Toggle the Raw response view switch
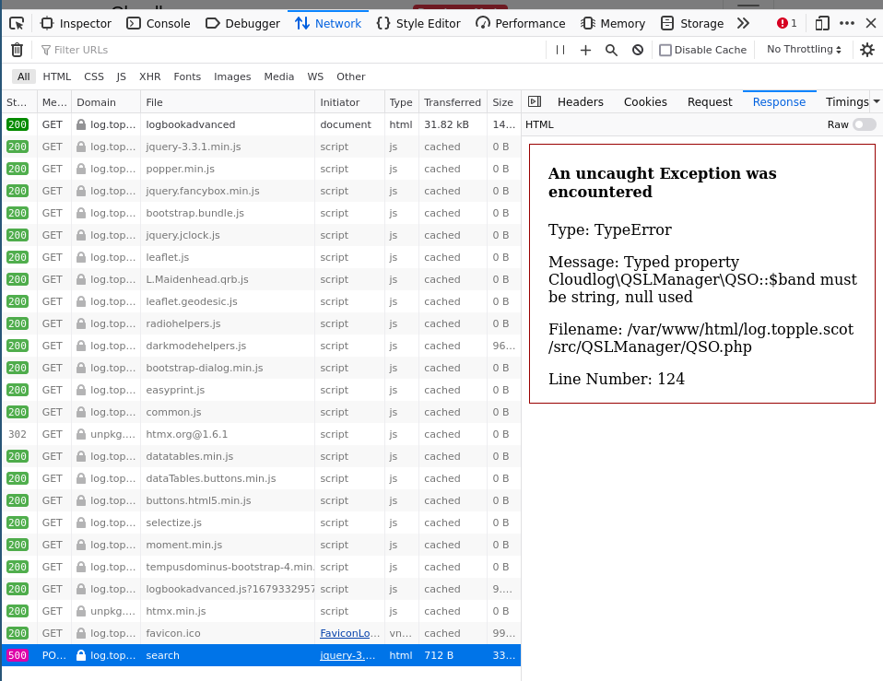The image size is (883, 681). (864, 123)
